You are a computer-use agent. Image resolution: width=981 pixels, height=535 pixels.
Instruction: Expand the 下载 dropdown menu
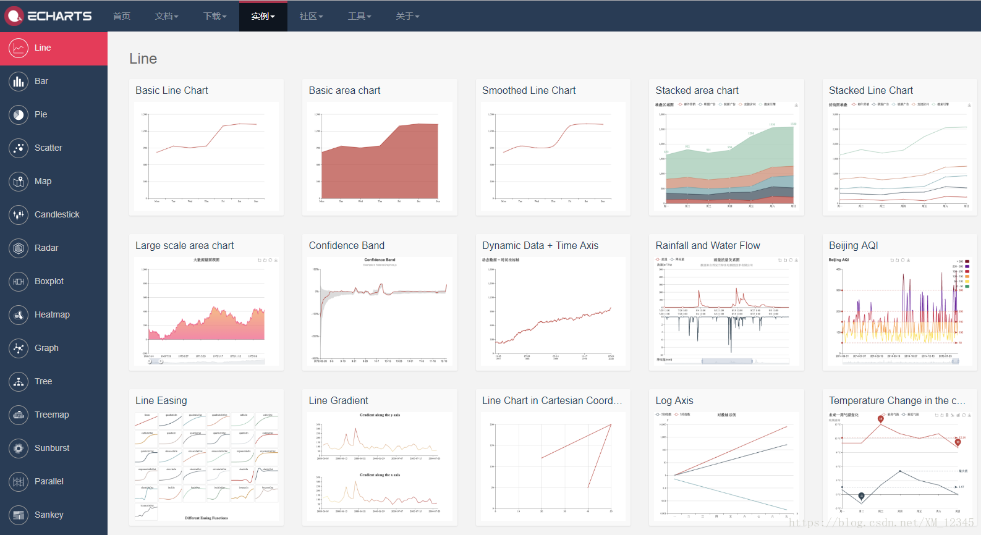click(215, 16)
